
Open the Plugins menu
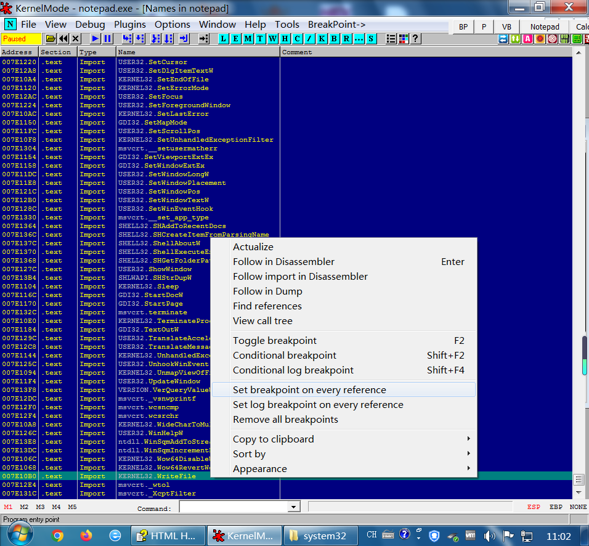(x=129, y=24)
